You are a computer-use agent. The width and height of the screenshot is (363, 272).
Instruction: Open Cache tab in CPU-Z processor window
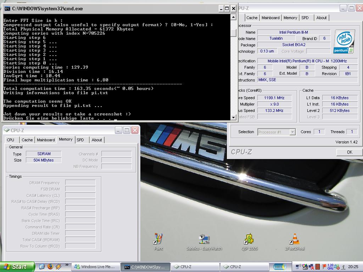click(252, 18)
